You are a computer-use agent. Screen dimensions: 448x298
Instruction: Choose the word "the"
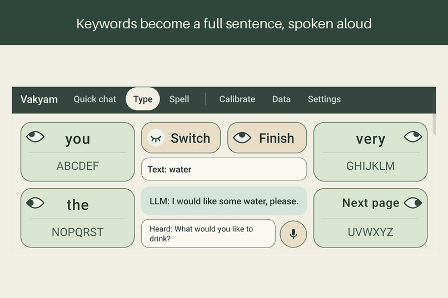coord(78,205)
